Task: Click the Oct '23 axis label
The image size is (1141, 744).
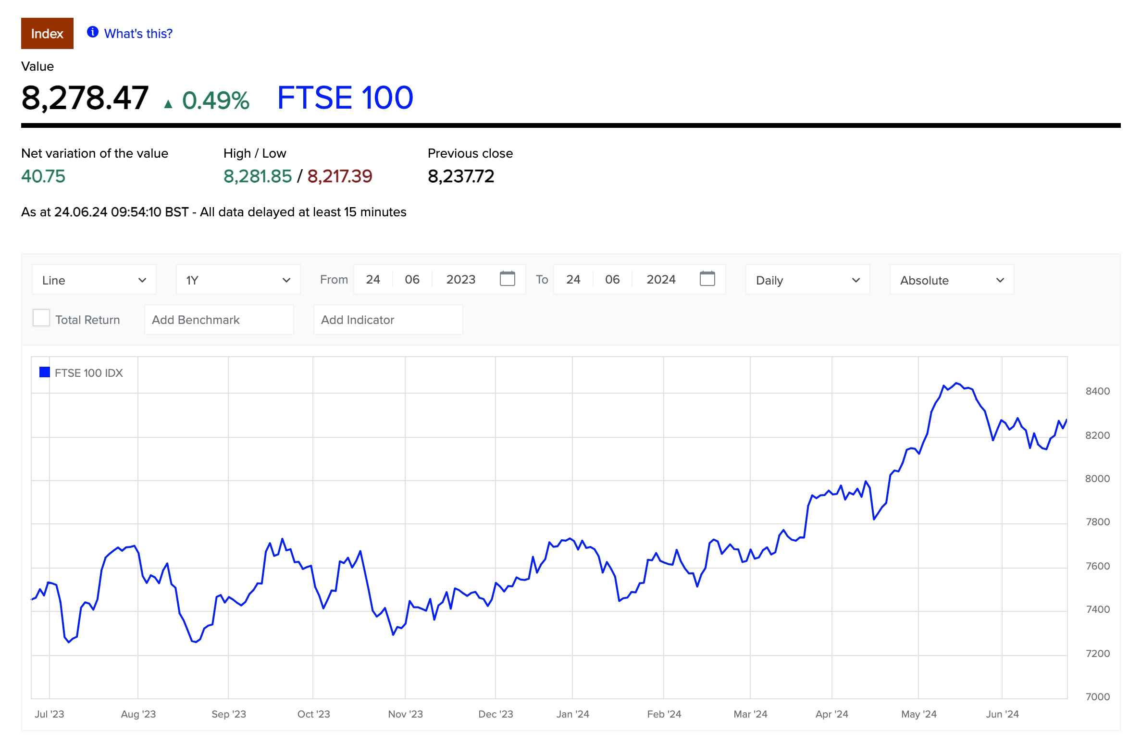Action: point(314,714)
